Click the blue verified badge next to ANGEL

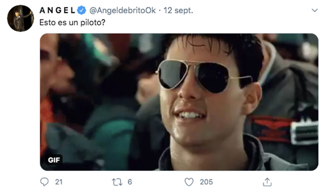pos(81,10)
